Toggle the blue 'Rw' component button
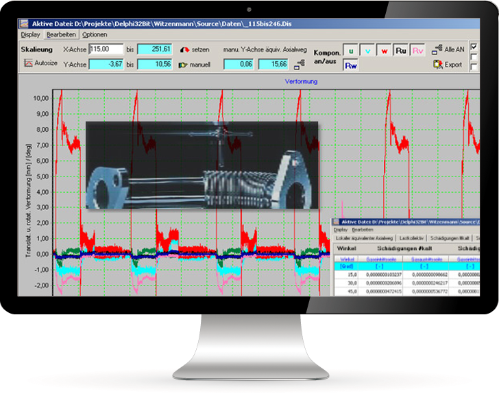Screen dimensions: 499x396 pyautogui.click(x=350, y=66)
